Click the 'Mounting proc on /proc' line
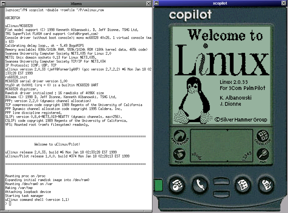The image size is (288, 213). 25,176
